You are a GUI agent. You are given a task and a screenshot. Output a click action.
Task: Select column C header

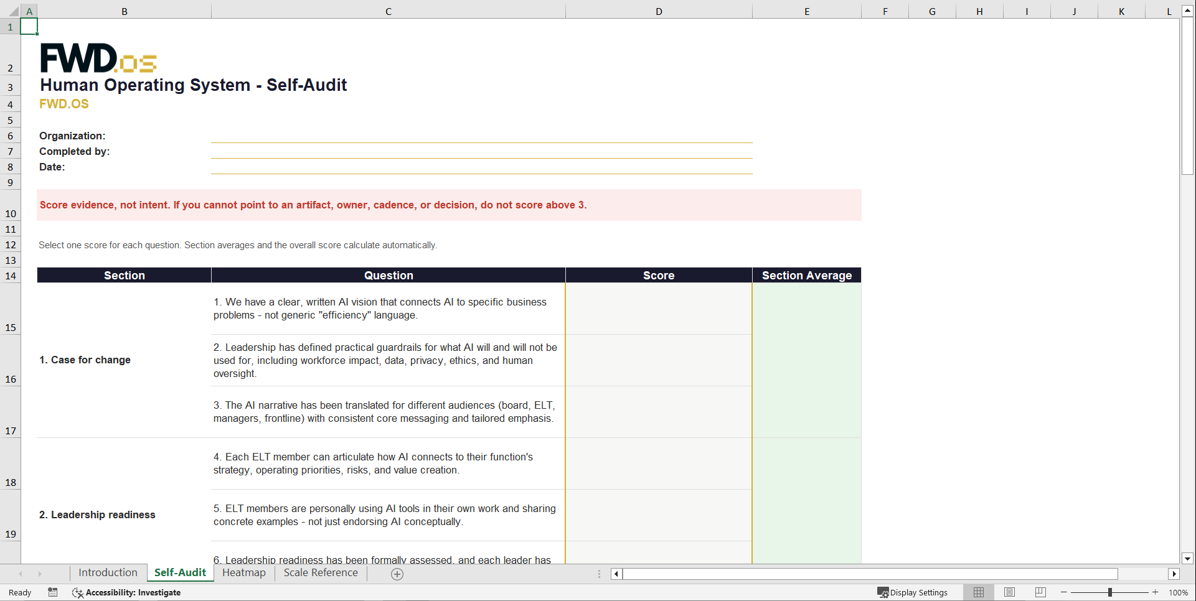[388, 11]
